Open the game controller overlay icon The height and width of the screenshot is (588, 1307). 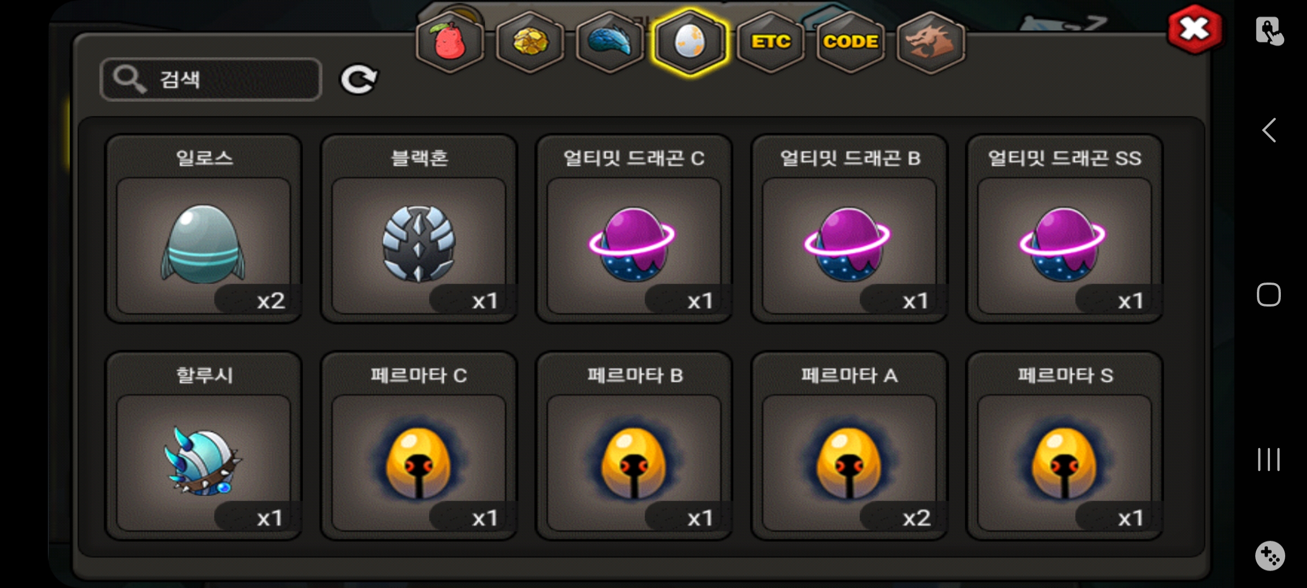point(1270,556)
